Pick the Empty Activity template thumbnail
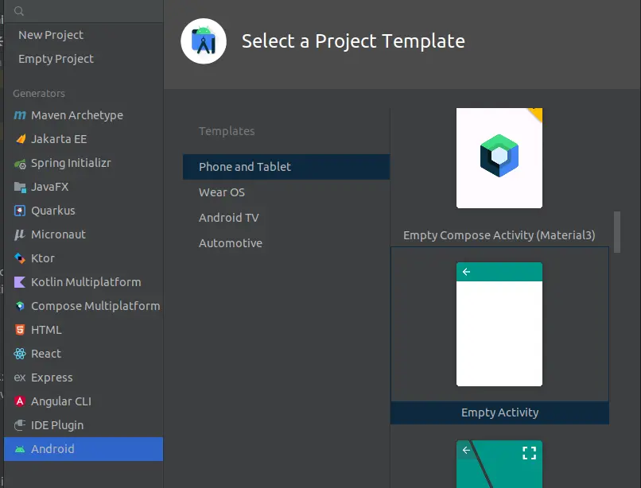Viewport: 641px width, 488px height. pyautogui.click(x=499, y=324)
